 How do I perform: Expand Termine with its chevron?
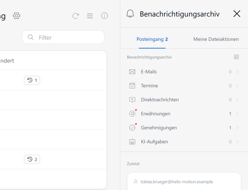pyautogui.click(x=237, y=86)
